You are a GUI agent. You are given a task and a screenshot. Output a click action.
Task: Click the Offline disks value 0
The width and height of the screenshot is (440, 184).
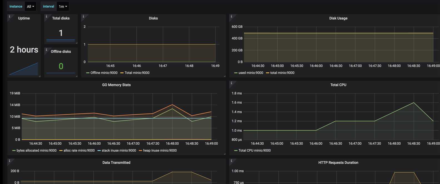(x=61, y=66)
